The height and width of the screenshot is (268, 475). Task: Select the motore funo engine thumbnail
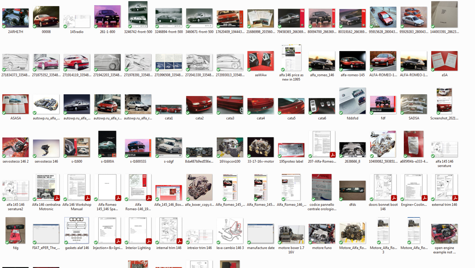322,234
